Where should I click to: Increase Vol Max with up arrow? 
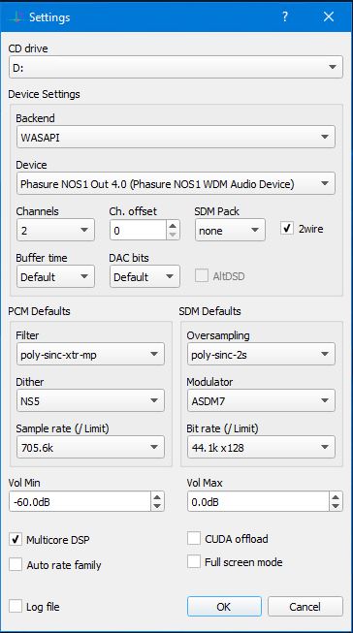336,497
